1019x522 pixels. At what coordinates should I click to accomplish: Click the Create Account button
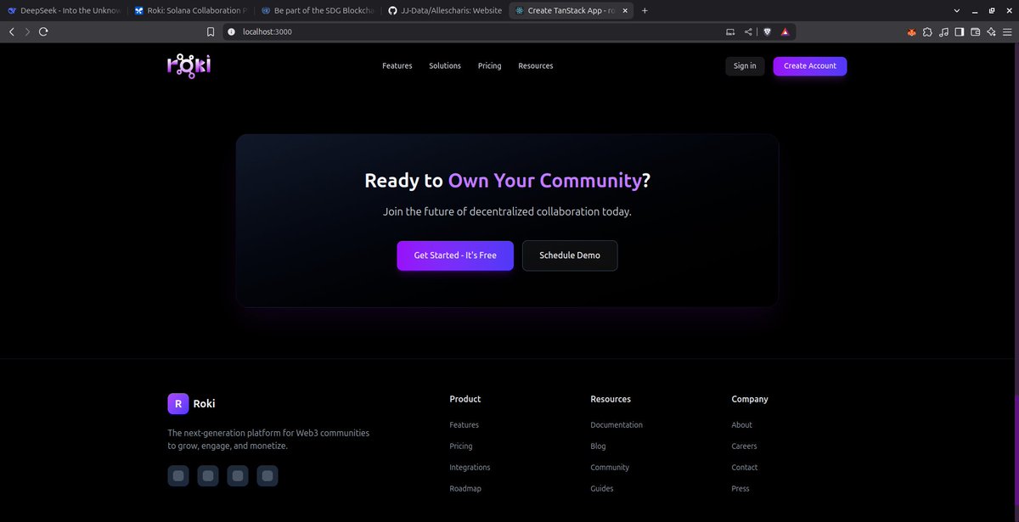coord(810,66)
